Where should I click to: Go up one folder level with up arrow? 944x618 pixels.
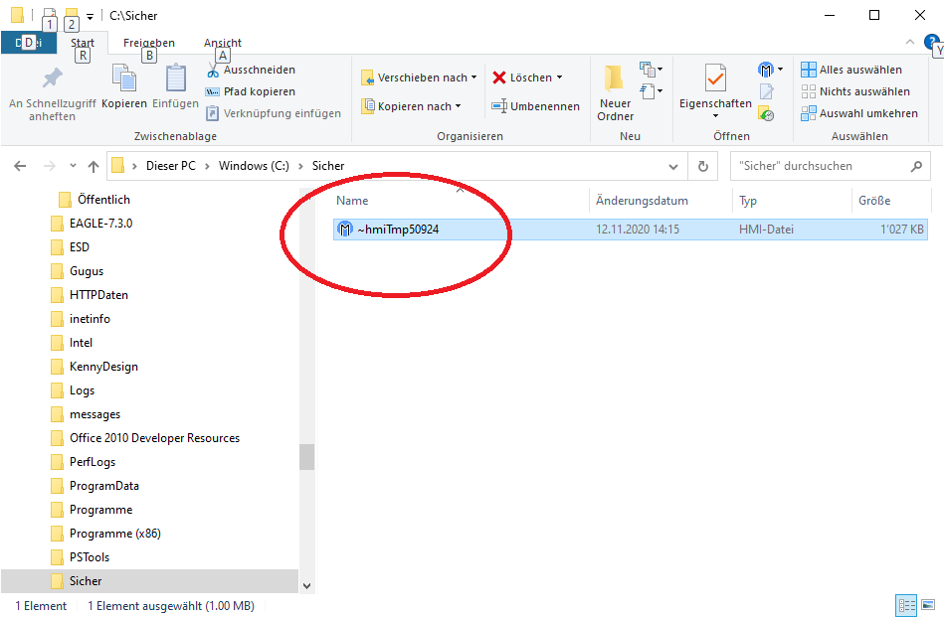point(94,167)
